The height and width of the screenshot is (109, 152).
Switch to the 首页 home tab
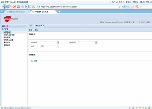[31, 26]
